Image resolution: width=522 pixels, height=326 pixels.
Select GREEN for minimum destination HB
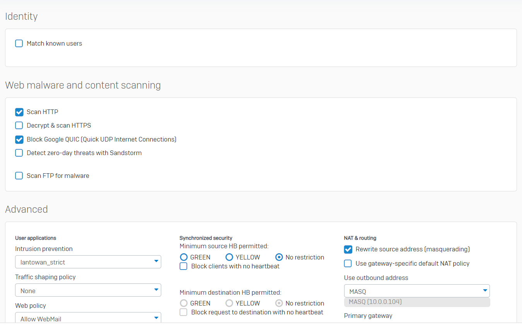coord(184,303)
